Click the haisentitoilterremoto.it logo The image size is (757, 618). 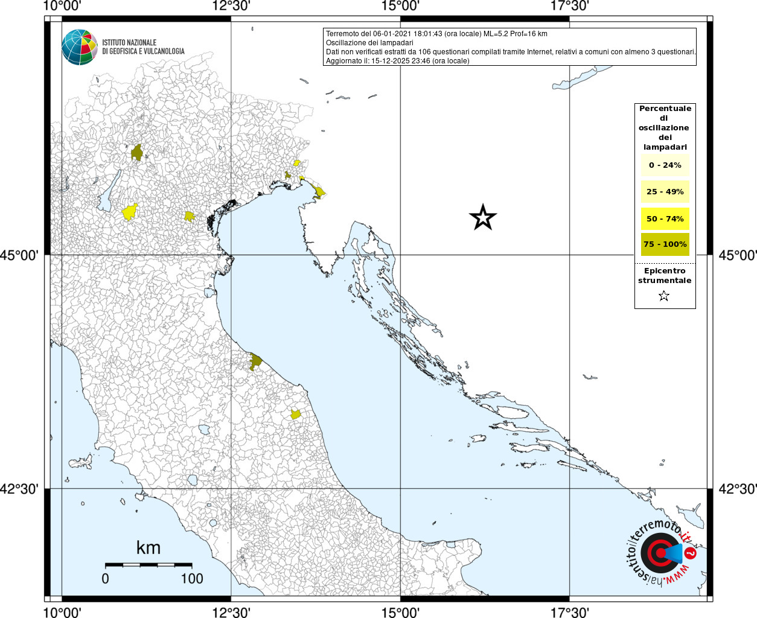point(661,552)
